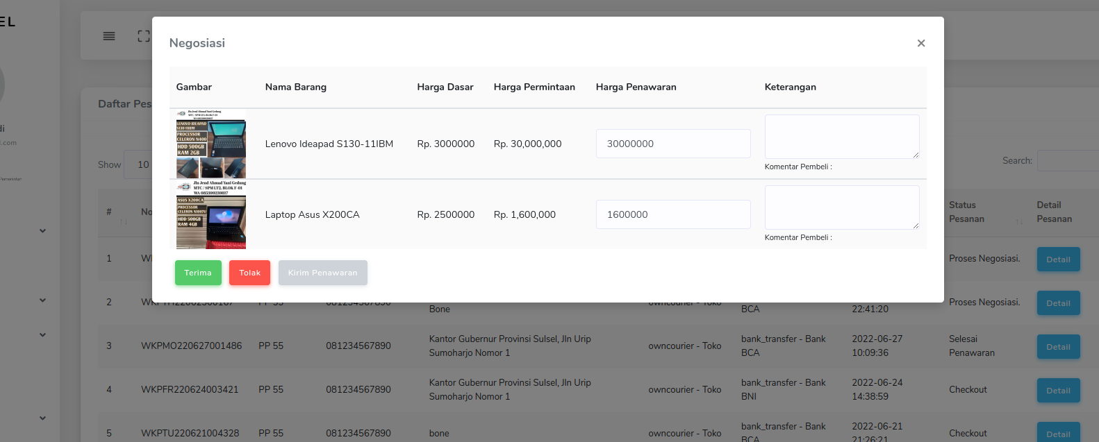Sort by Status Pesanan column arrows
Screen dimensions: 1099x442
click(1019, 221)
